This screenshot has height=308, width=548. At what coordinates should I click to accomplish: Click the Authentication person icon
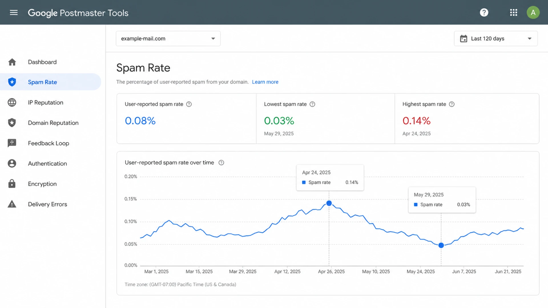click(12, 163)
